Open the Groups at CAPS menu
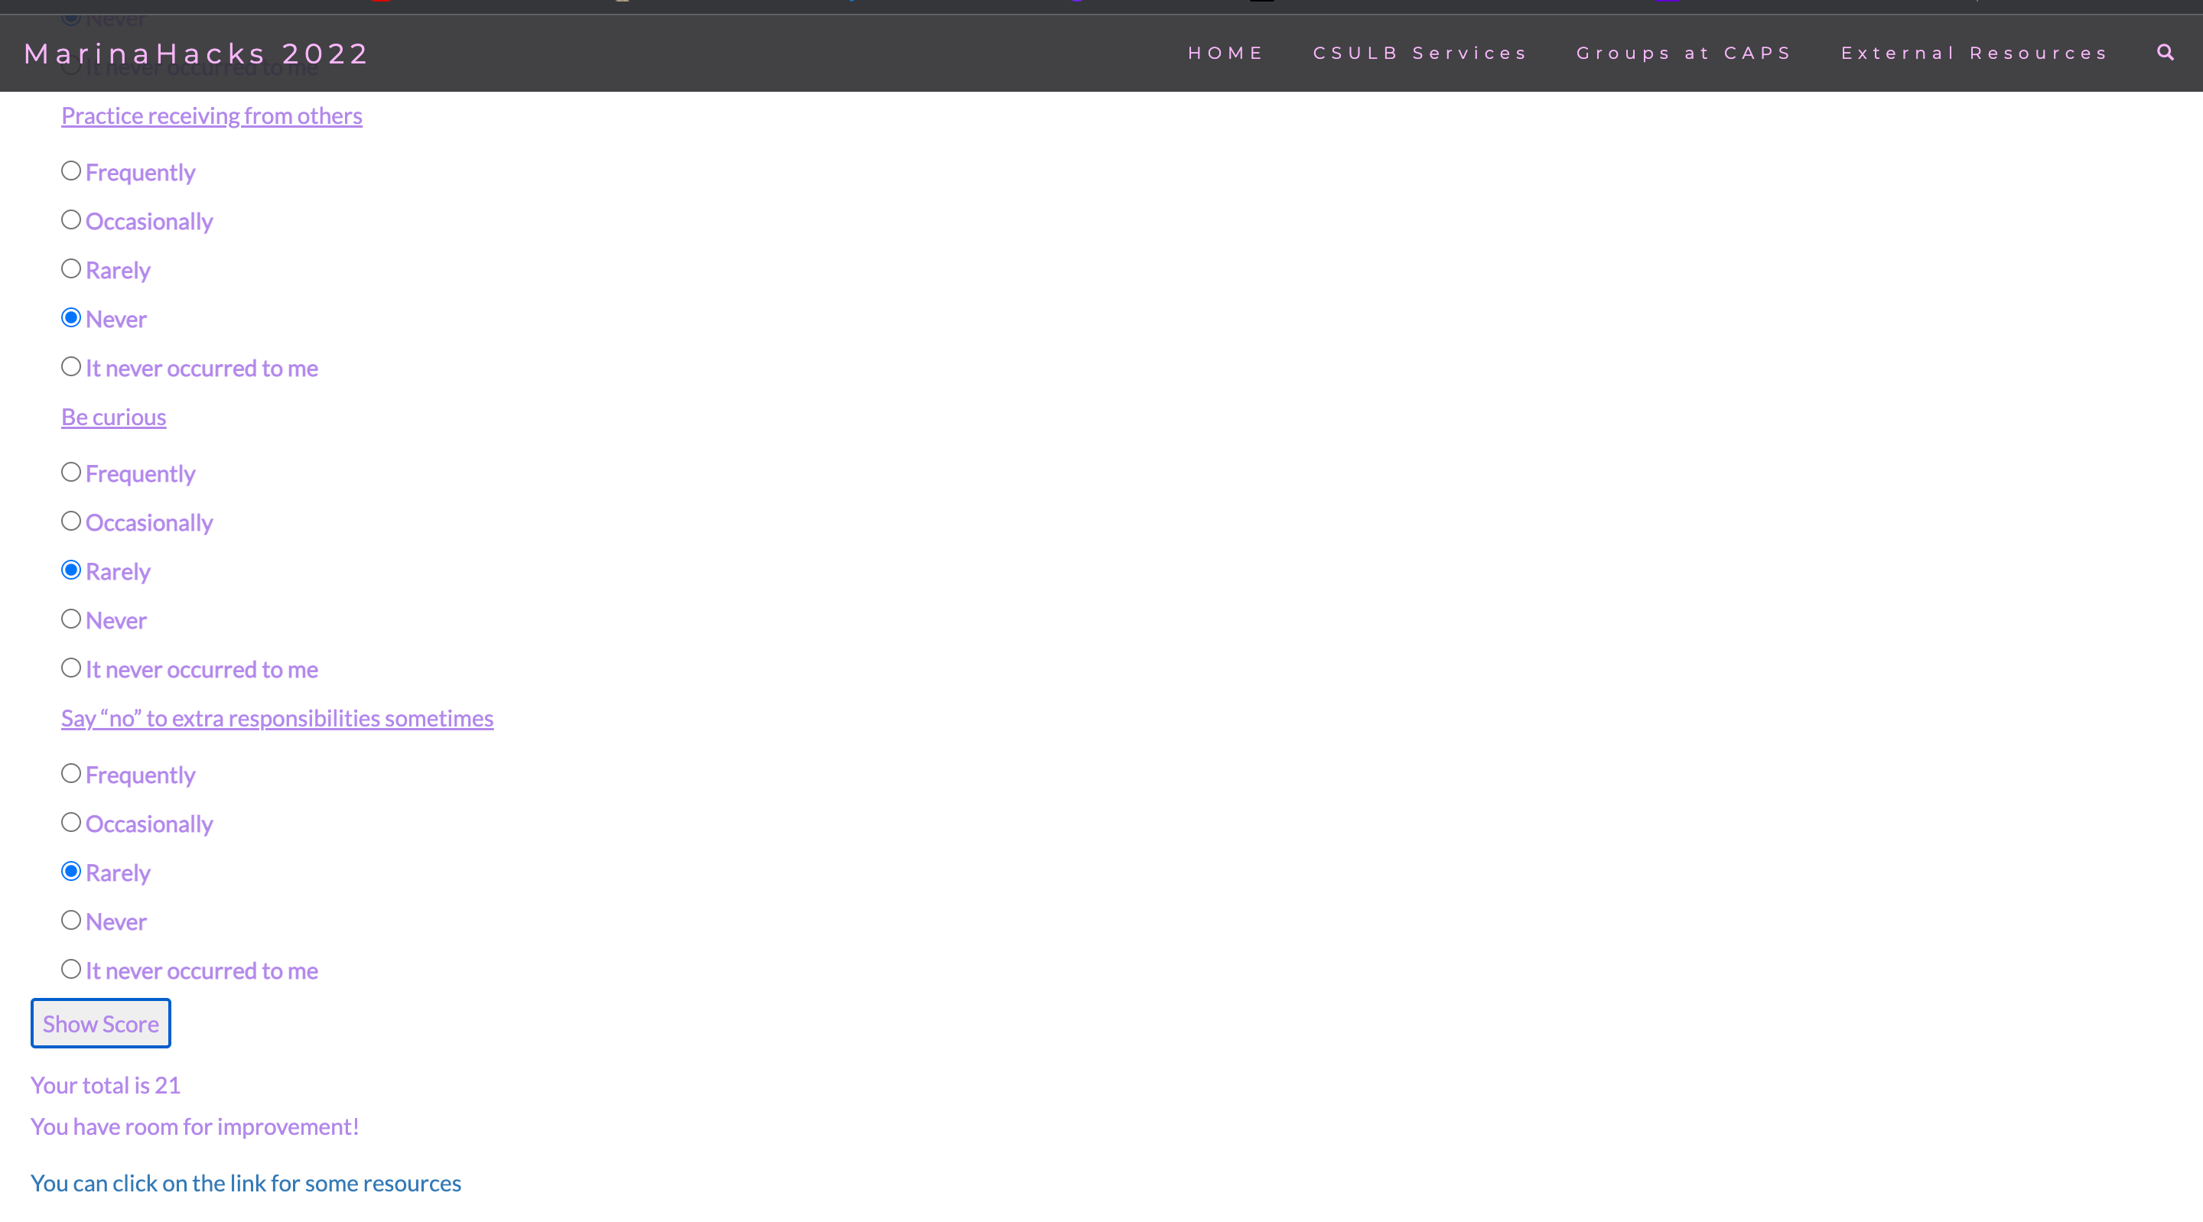Screen dimensions: 2203x1222 pos(1683,53)
